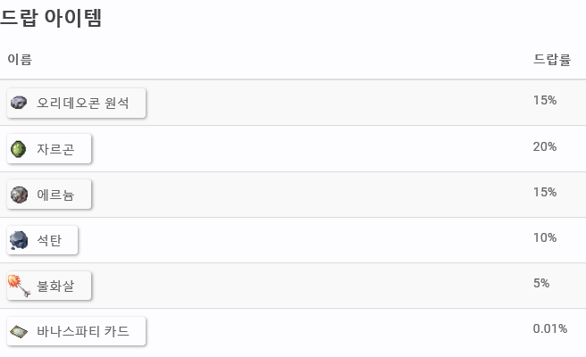
Task: Open the 불화살 item page
Action: click(49, 286)
